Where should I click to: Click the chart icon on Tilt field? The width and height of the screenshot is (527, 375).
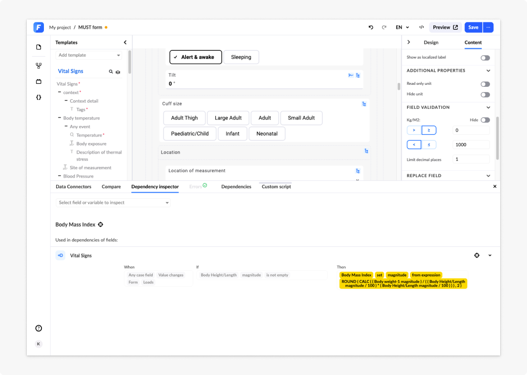[350, 75]
